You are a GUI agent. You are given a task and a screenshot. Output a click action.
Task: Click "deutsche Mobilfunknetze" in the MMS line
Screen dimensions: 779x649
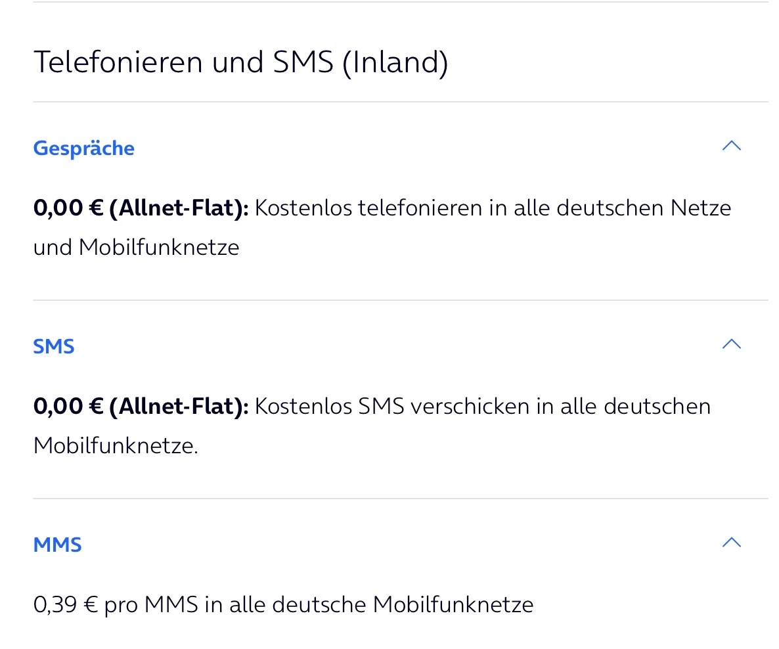coord(402,604)
